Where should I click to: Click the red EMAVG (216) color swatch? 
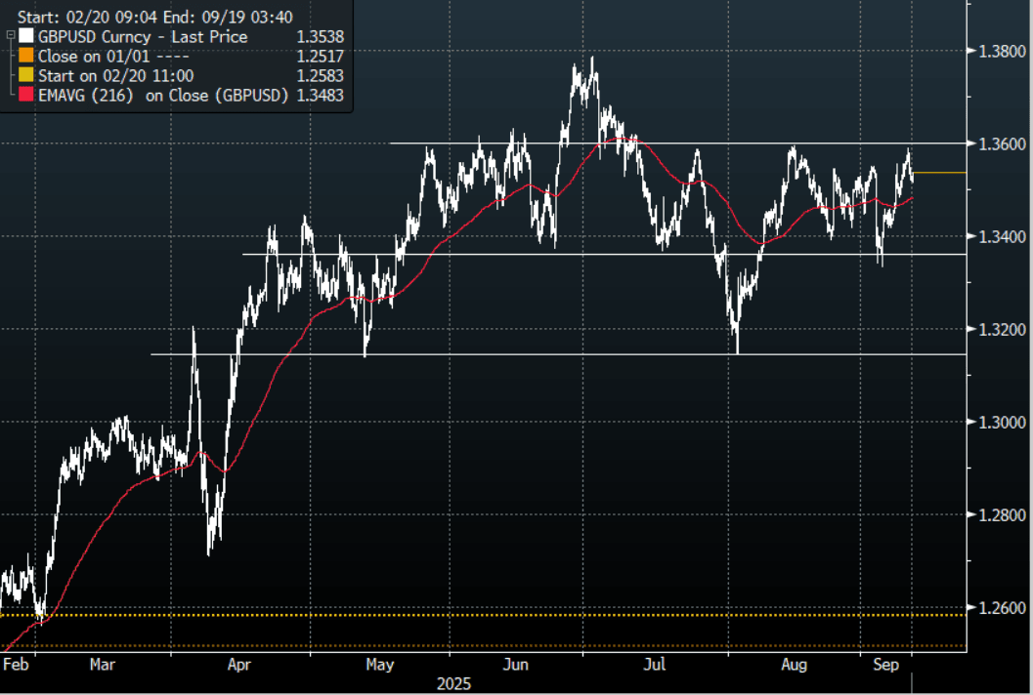pyautogui.click(x=26, y=95)
